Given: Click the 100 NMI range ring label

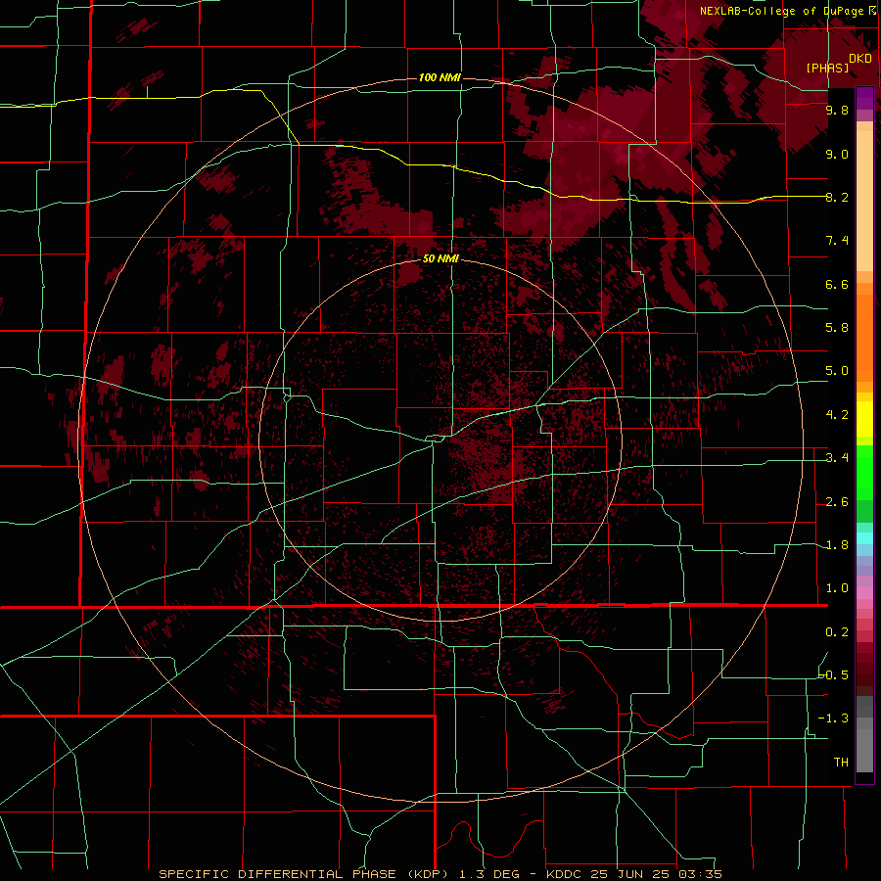Looking at the screenshot, I should tap(440, 77).
